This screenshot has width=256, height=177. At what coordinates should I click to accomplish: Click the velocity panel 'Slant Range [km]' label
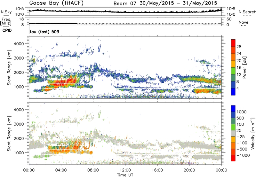coord(9,134)
